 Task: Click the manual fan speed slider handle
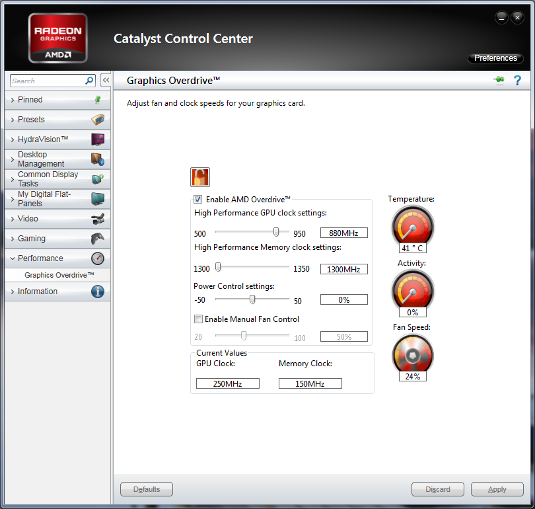pos(244,336)
